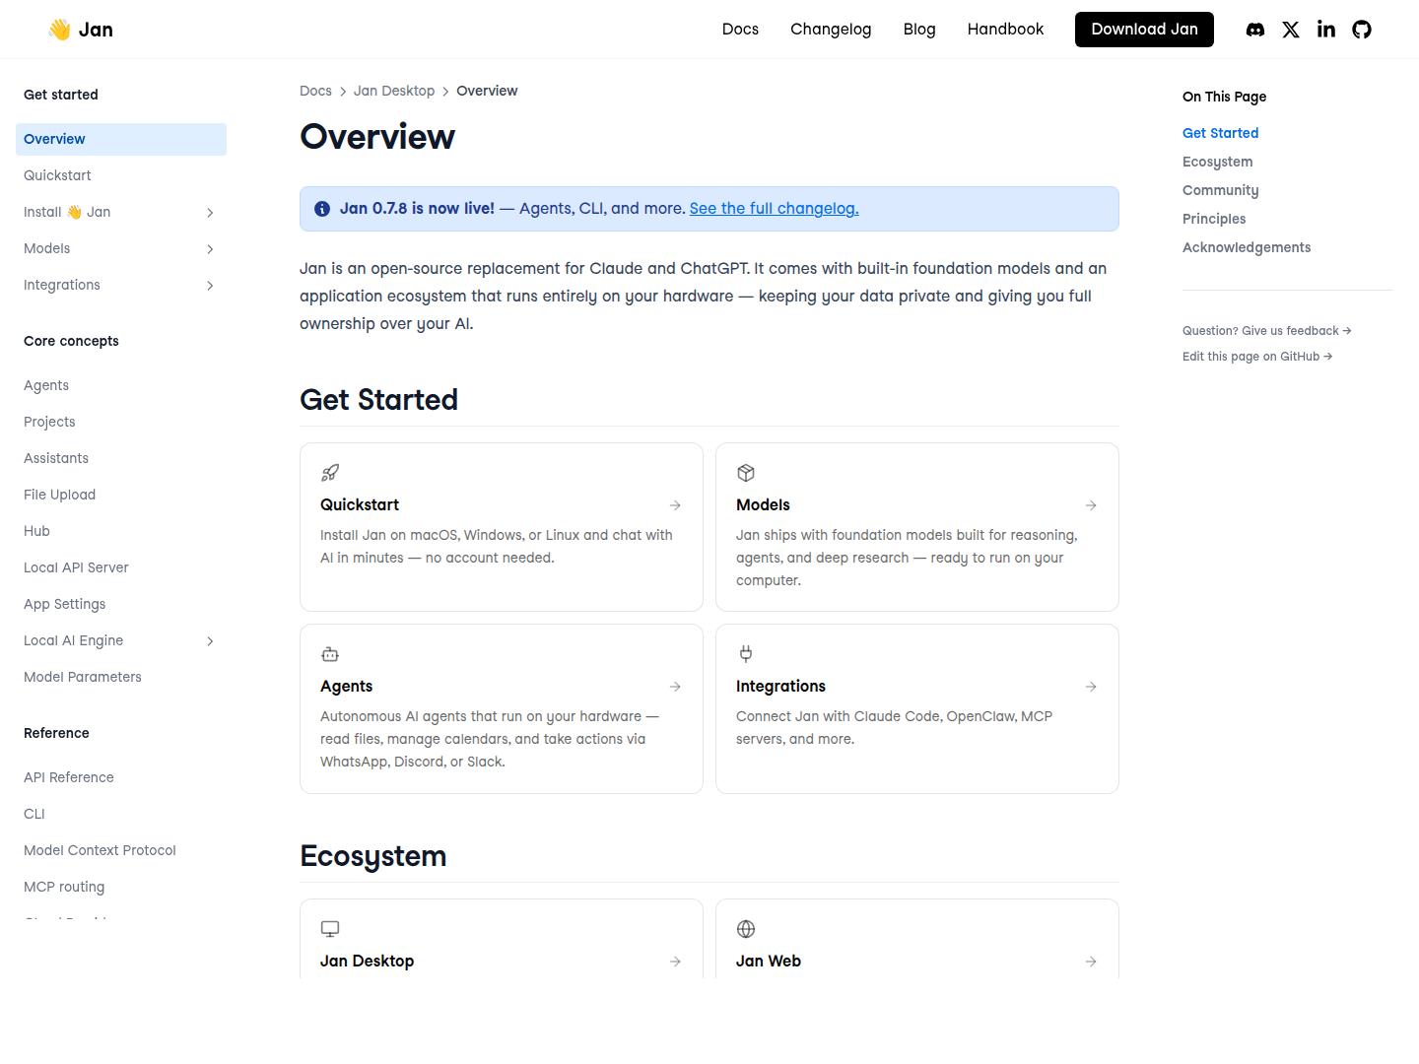Click the waving hand Jan logo
This screenshot has width=1419, height=1064.
click(x=81, y=30)
